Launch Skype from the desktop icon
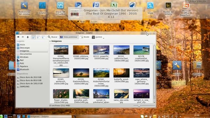This screenshot has width=210, height=118. coord(150,8)
